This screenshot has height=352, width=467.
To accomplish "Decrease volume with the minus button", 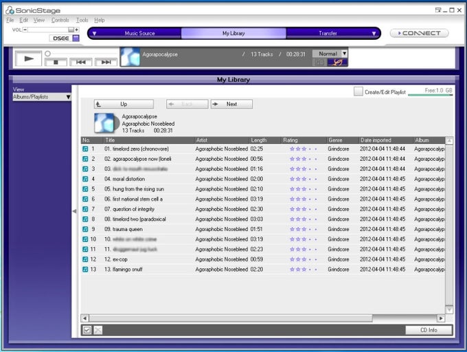I will pyautogui.click(x=25, y=30).
